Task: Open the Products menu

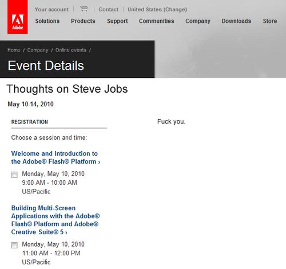Action: click(83, 21)
